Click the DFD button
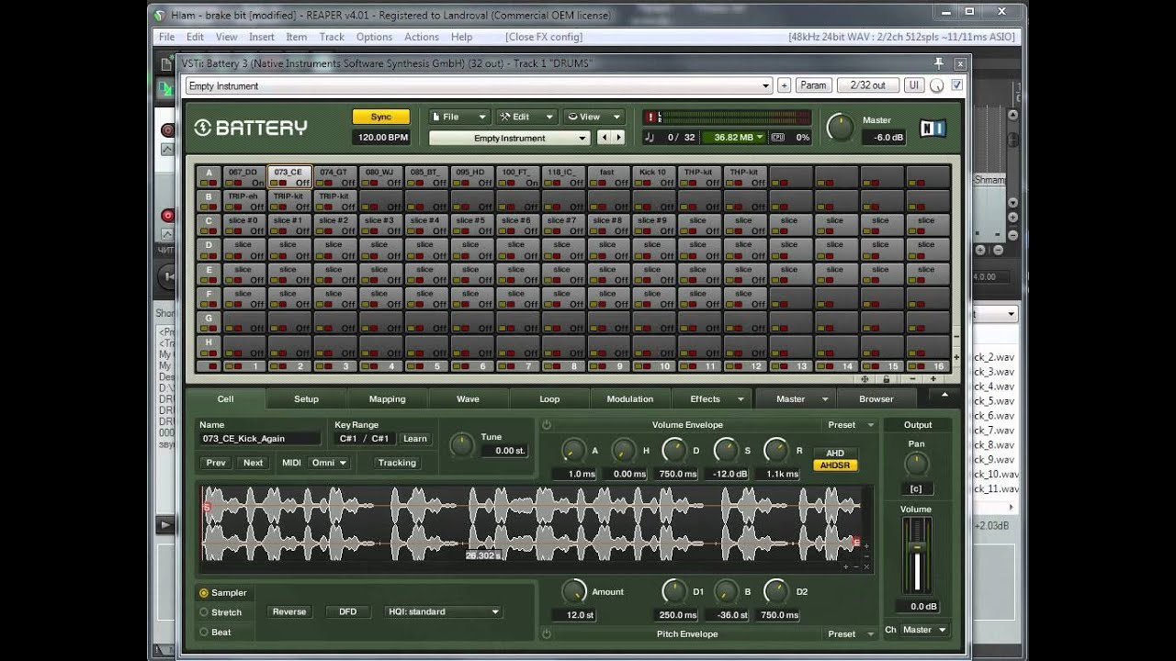 pyautogui.click(x=347, y=611)
